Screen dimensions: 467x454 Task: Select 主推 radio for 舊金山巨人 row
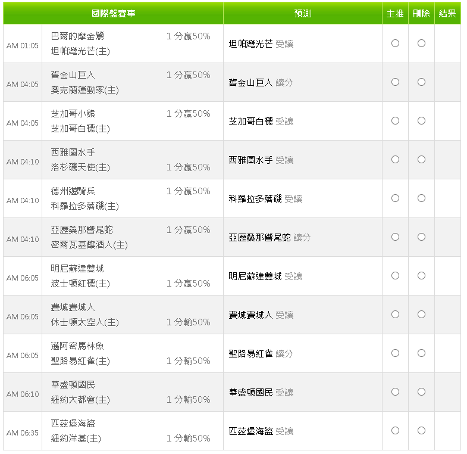coord(395,82)
